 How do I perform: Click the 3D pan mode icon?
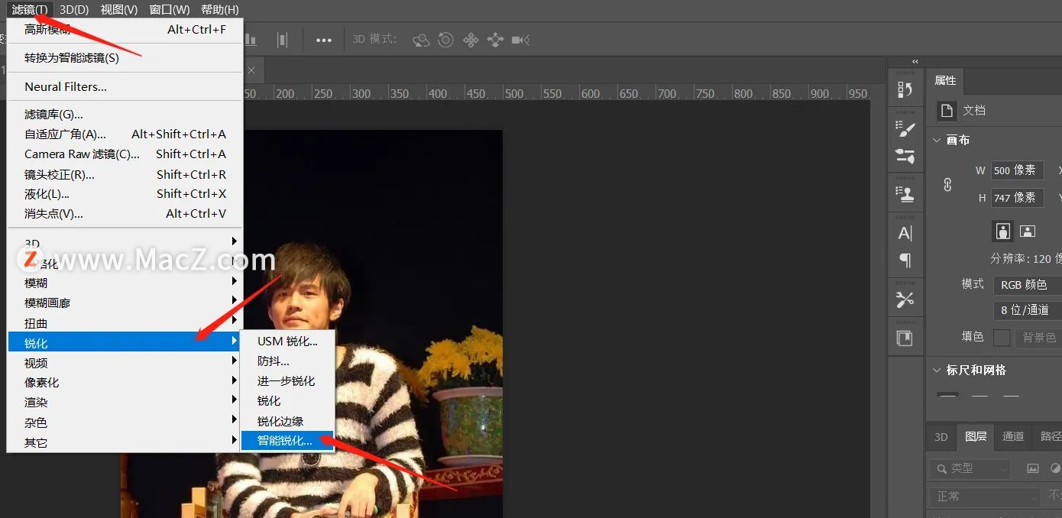[471, 40]
